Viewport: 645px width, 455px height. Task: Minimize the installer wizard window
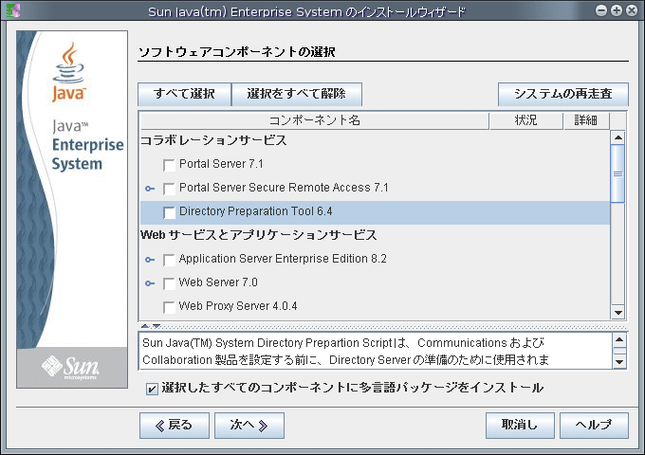pos(601,10)
